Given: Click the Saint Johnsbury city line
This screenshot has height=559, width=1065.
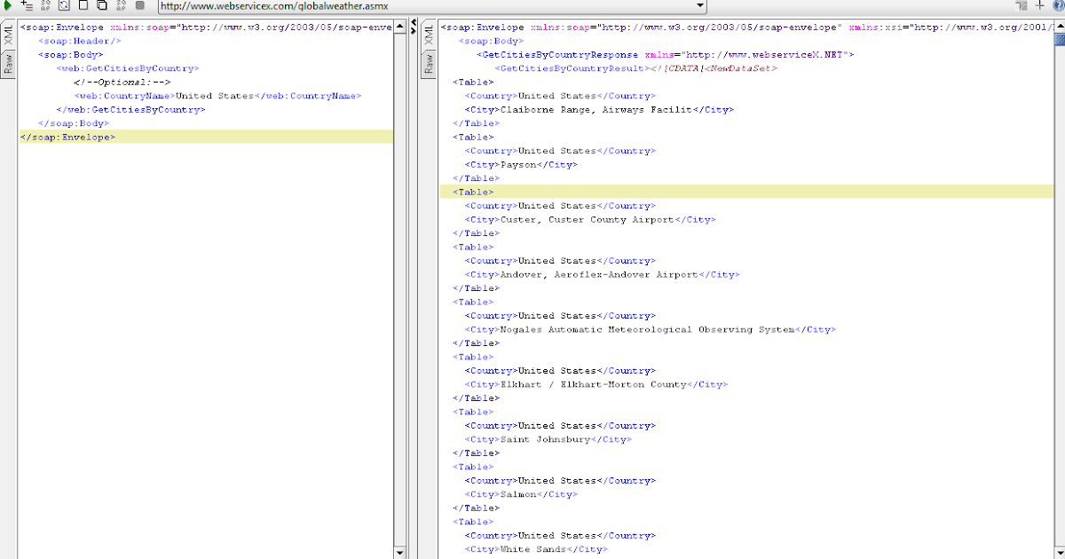Looking at the screenshot, I should coord(548,439).
